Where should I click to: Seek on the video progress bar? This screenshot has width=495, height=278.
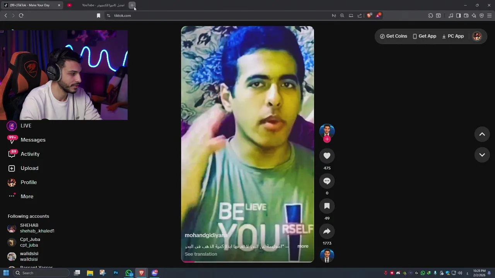pyautogui.click(x=247, y=261)
